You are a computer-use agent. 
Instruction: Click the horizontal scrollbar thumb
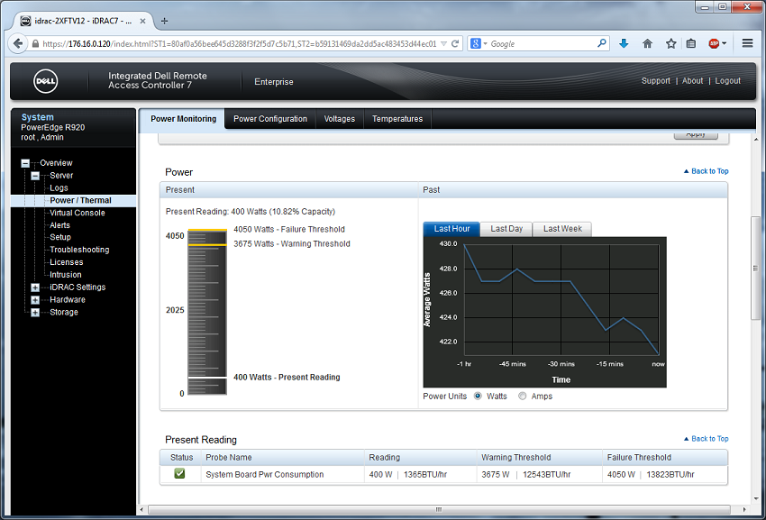(439, 509)
